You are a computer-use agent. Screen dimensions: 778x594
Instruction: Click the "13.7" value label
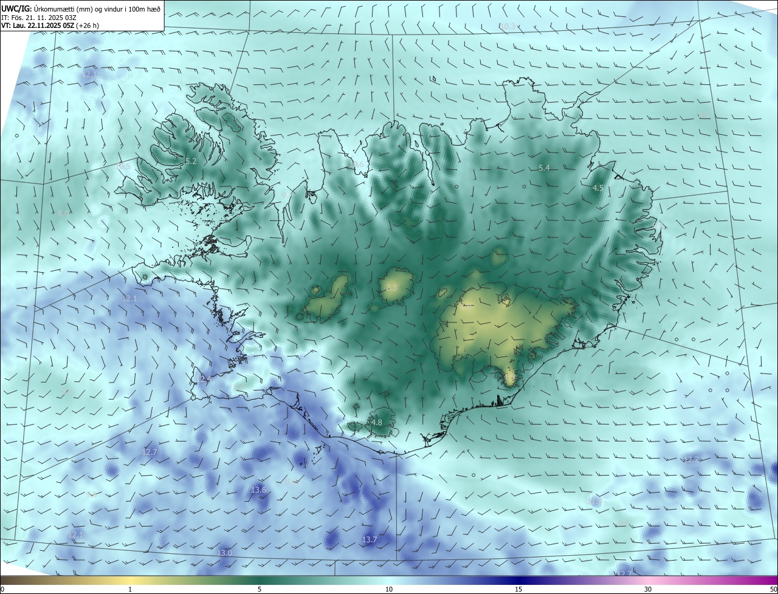click(x=370, y=539)
